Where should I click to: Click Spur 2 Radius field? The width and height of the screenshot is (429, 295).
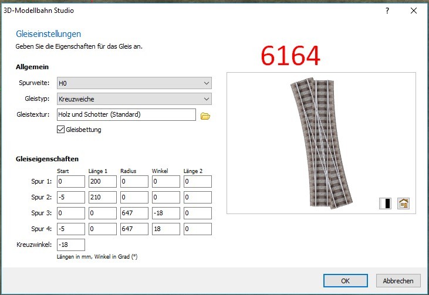click(134, 198)
